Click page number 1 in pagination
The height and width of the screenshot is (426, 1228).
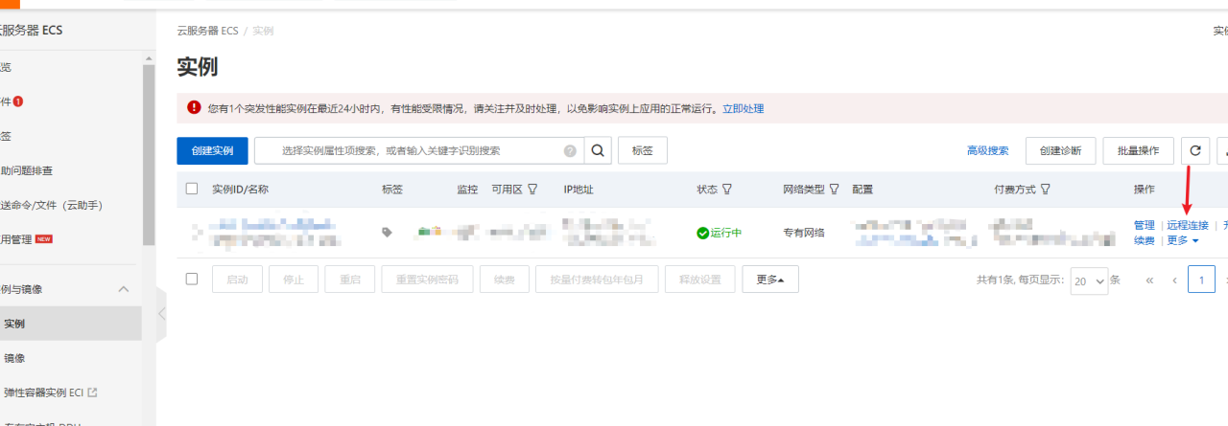pos(1201,280)
